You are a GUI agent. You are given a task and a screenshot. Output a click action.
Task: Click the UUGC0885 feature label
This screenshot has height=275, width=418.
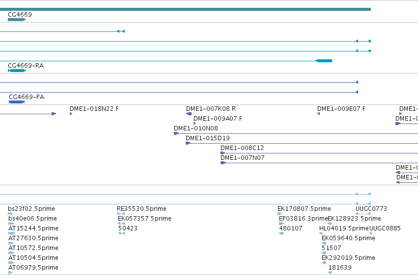tap(385, 228)
